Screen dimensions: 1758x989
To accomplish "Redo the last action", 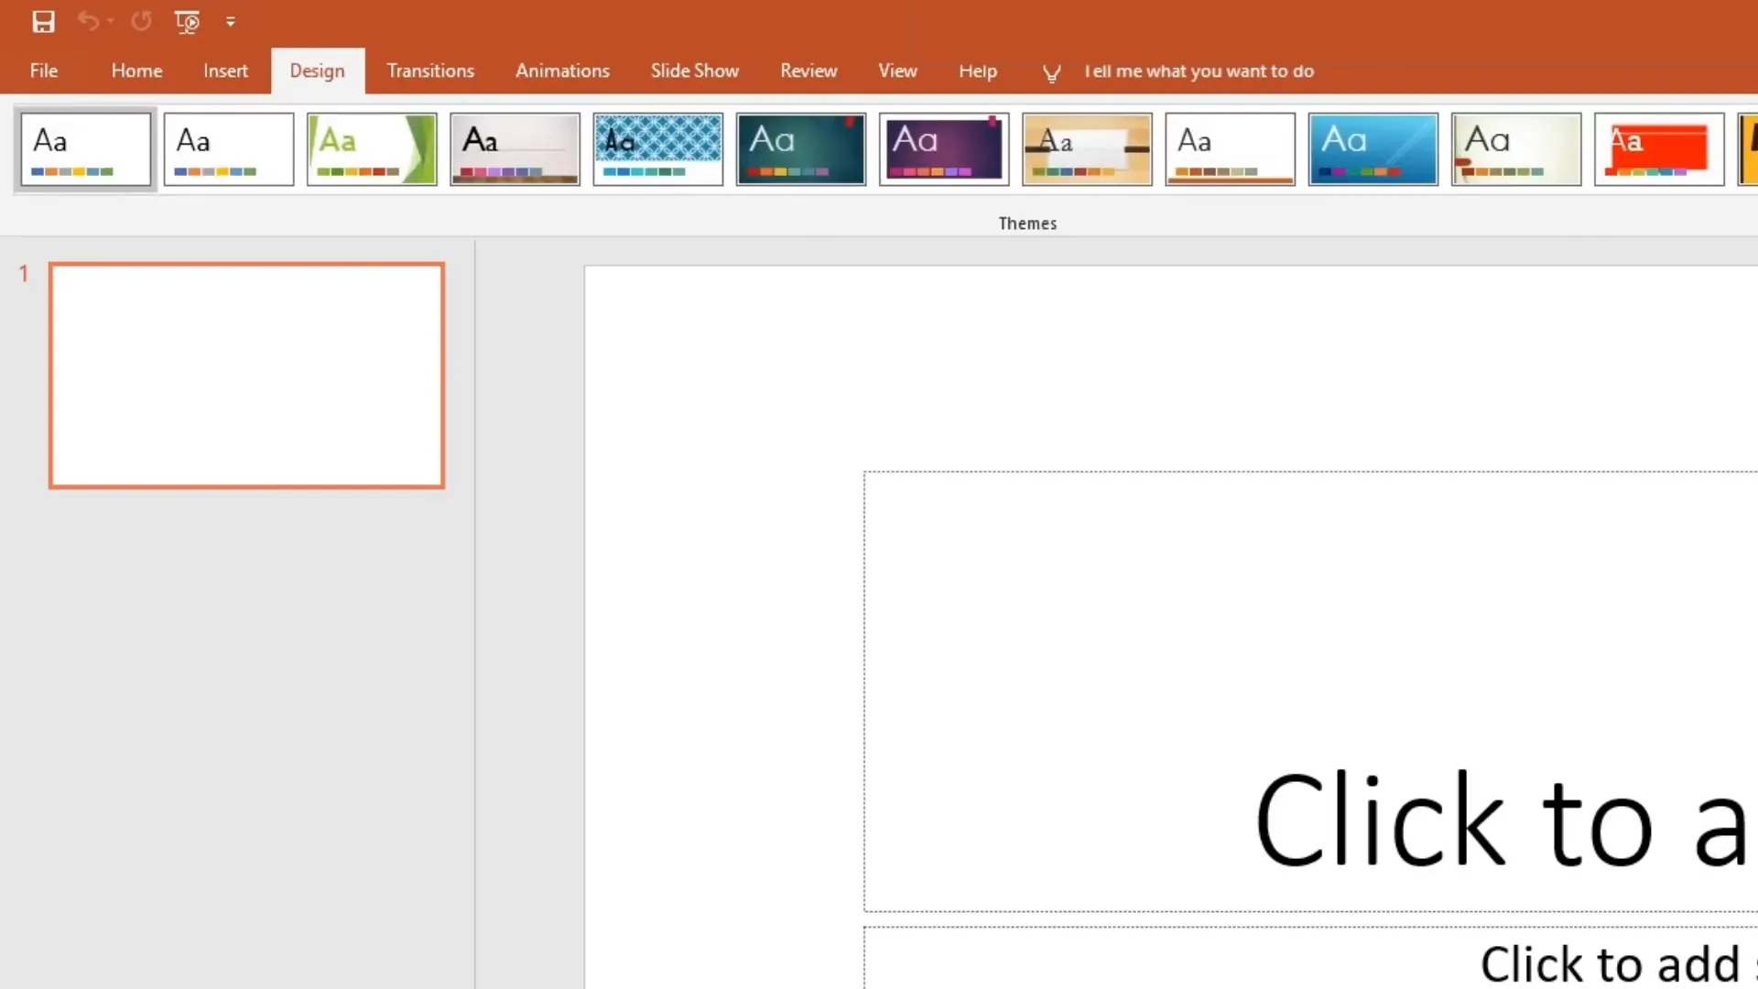I will coord(142,22).
